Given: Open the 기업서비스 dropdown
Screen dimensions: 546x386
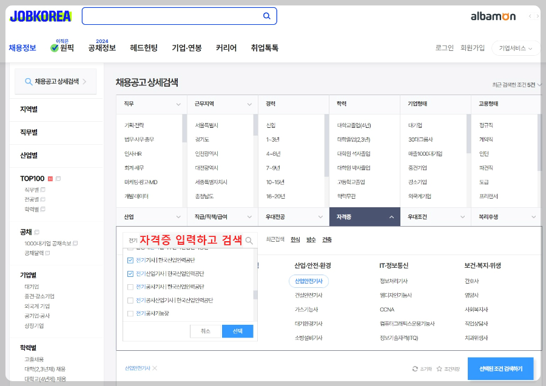Looking at the screenshot, I should click(514, 48).
